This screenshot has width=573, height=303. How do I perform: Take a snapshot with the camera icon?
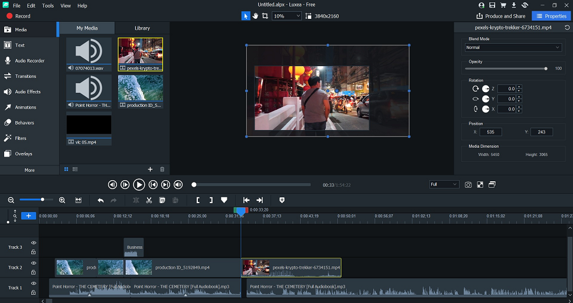coord(468,185)
